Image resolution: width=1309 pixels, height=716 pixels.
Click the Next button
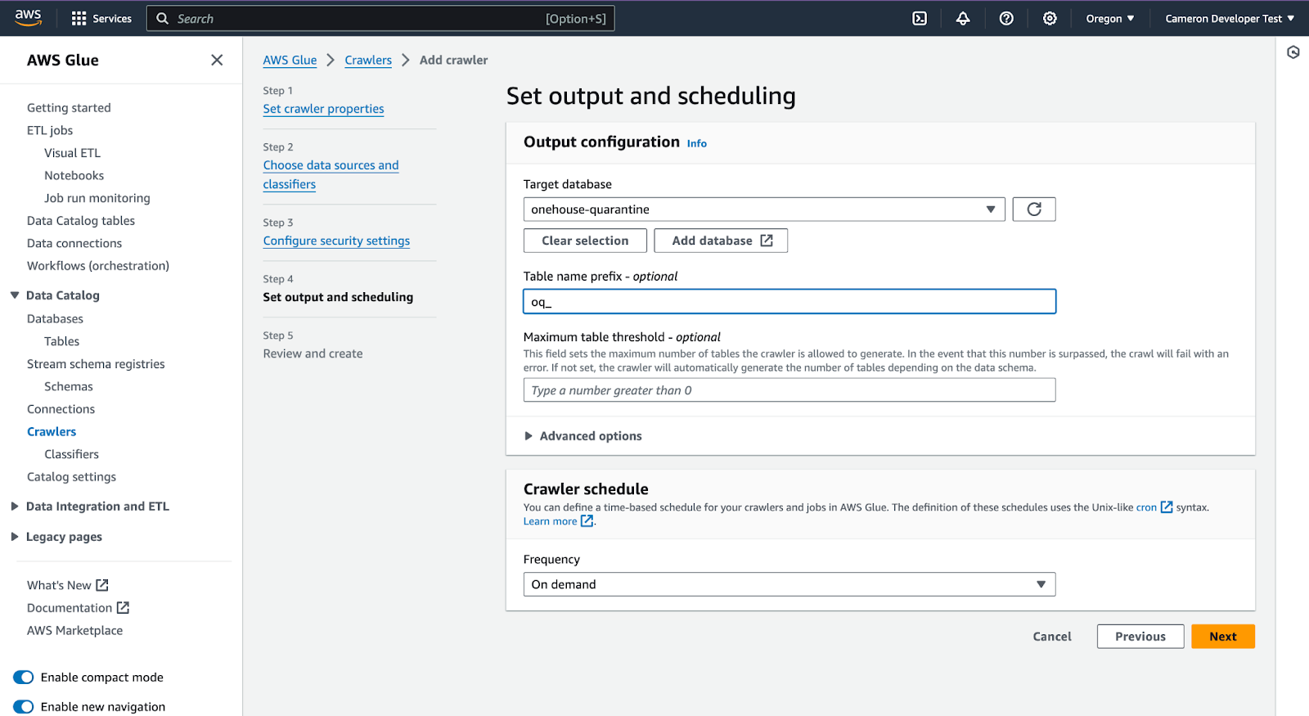click(1223, 637)
